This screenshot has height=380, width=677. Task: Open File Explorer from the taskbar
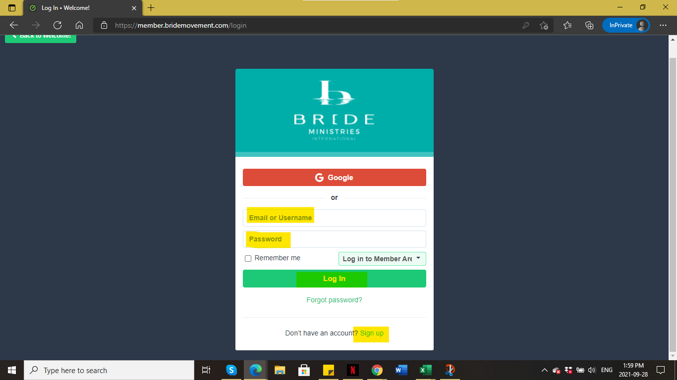280,370
